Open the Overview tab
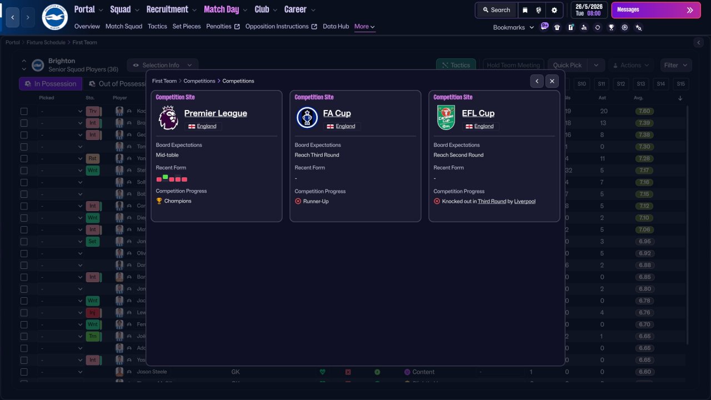 (x=87, y=26)
